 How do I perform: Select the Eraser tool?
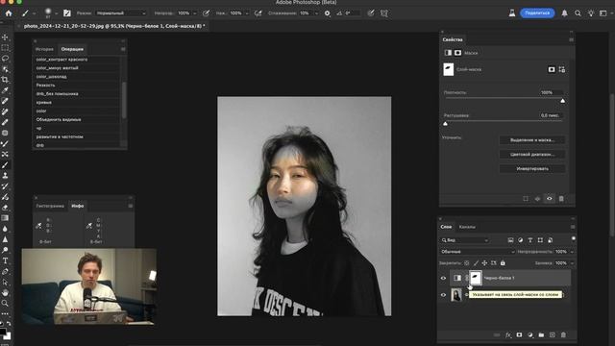point(5,208)
